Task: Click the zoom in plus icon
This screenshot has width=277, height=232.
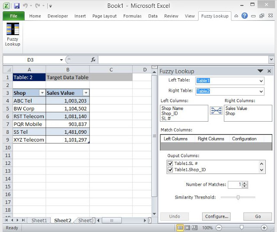Action: (x=264, y=228)
